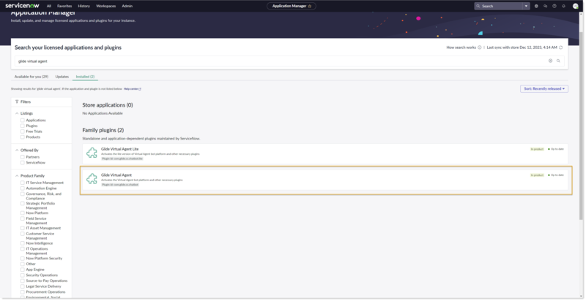Image resolution: width=586 pixels, height=301 pixels.
Task: Collapse the Product Family filter section
Action: pos(17,175)
